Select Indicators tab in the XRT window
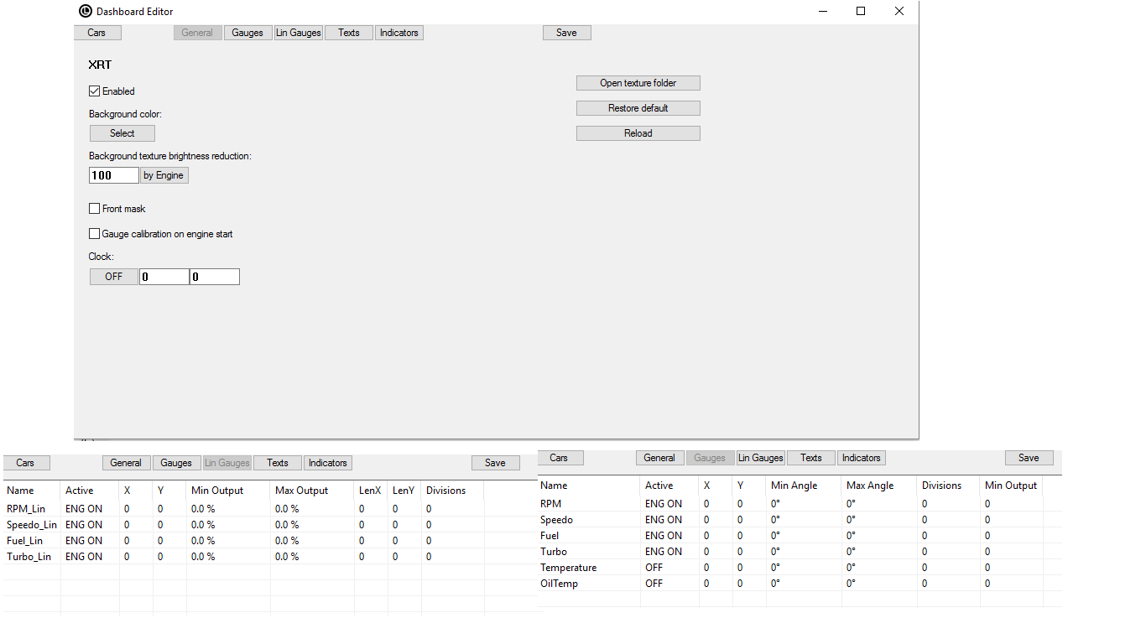This screenshot has height=644, width=1146. [399, 33]
